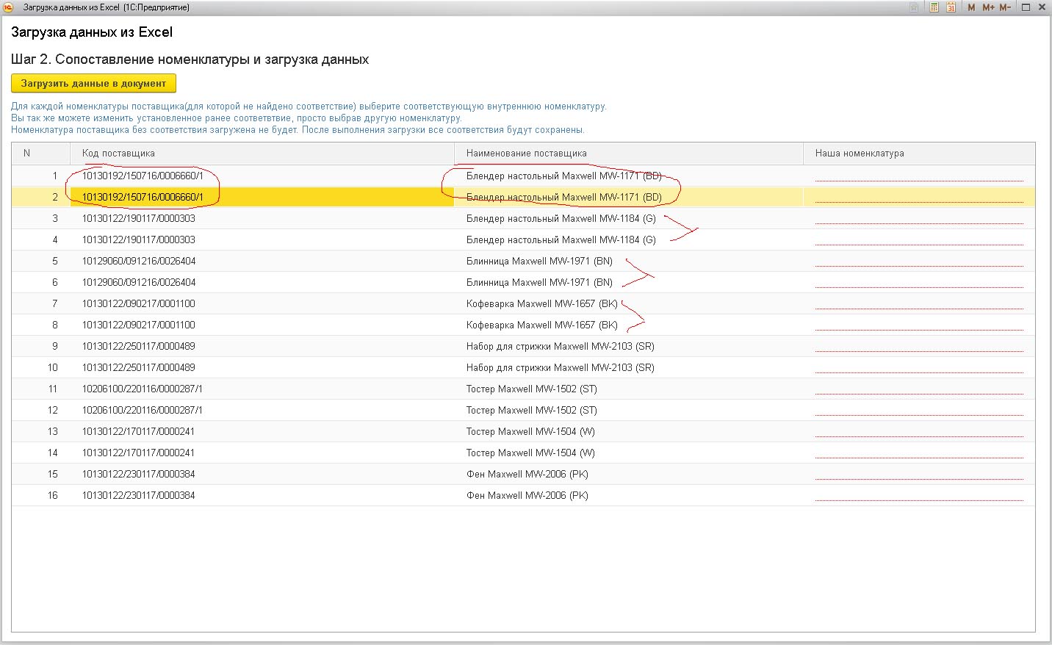
Task: Close the Excel data import window
Action: click(1042, 7)
